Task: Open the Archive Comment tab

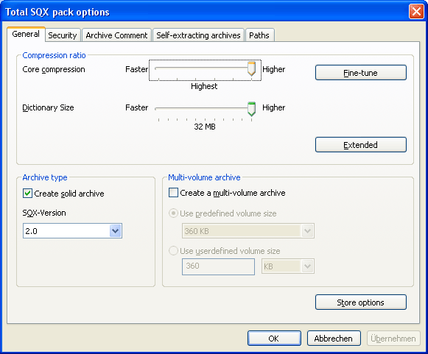Action: 116,35
